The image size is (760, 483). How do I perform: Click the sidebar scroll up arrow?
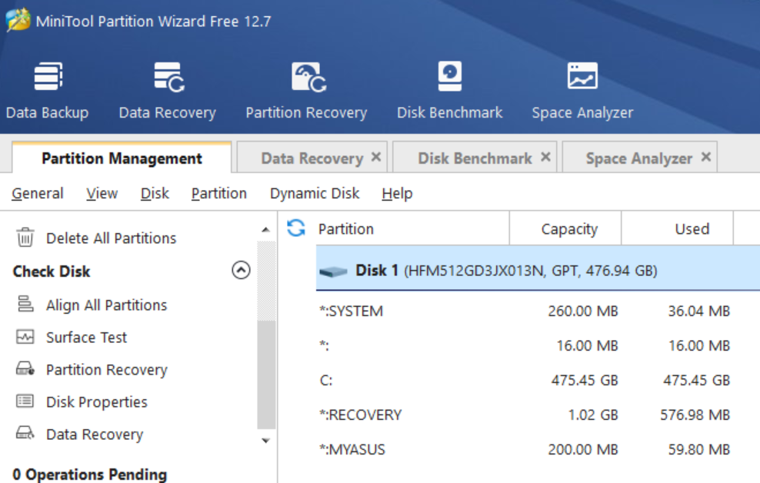[265, 230]
